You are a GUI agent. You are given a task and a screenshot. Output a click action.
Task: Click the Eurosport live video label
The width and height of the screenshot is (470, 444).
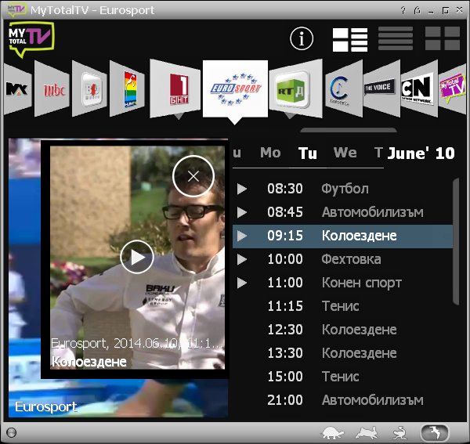(46, 407)
